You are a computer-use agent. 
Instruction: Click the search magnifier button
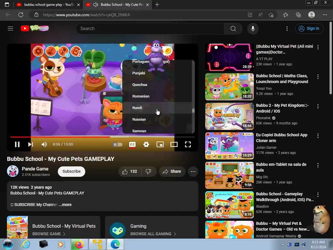pyautogui.click(x=233, y=28)
